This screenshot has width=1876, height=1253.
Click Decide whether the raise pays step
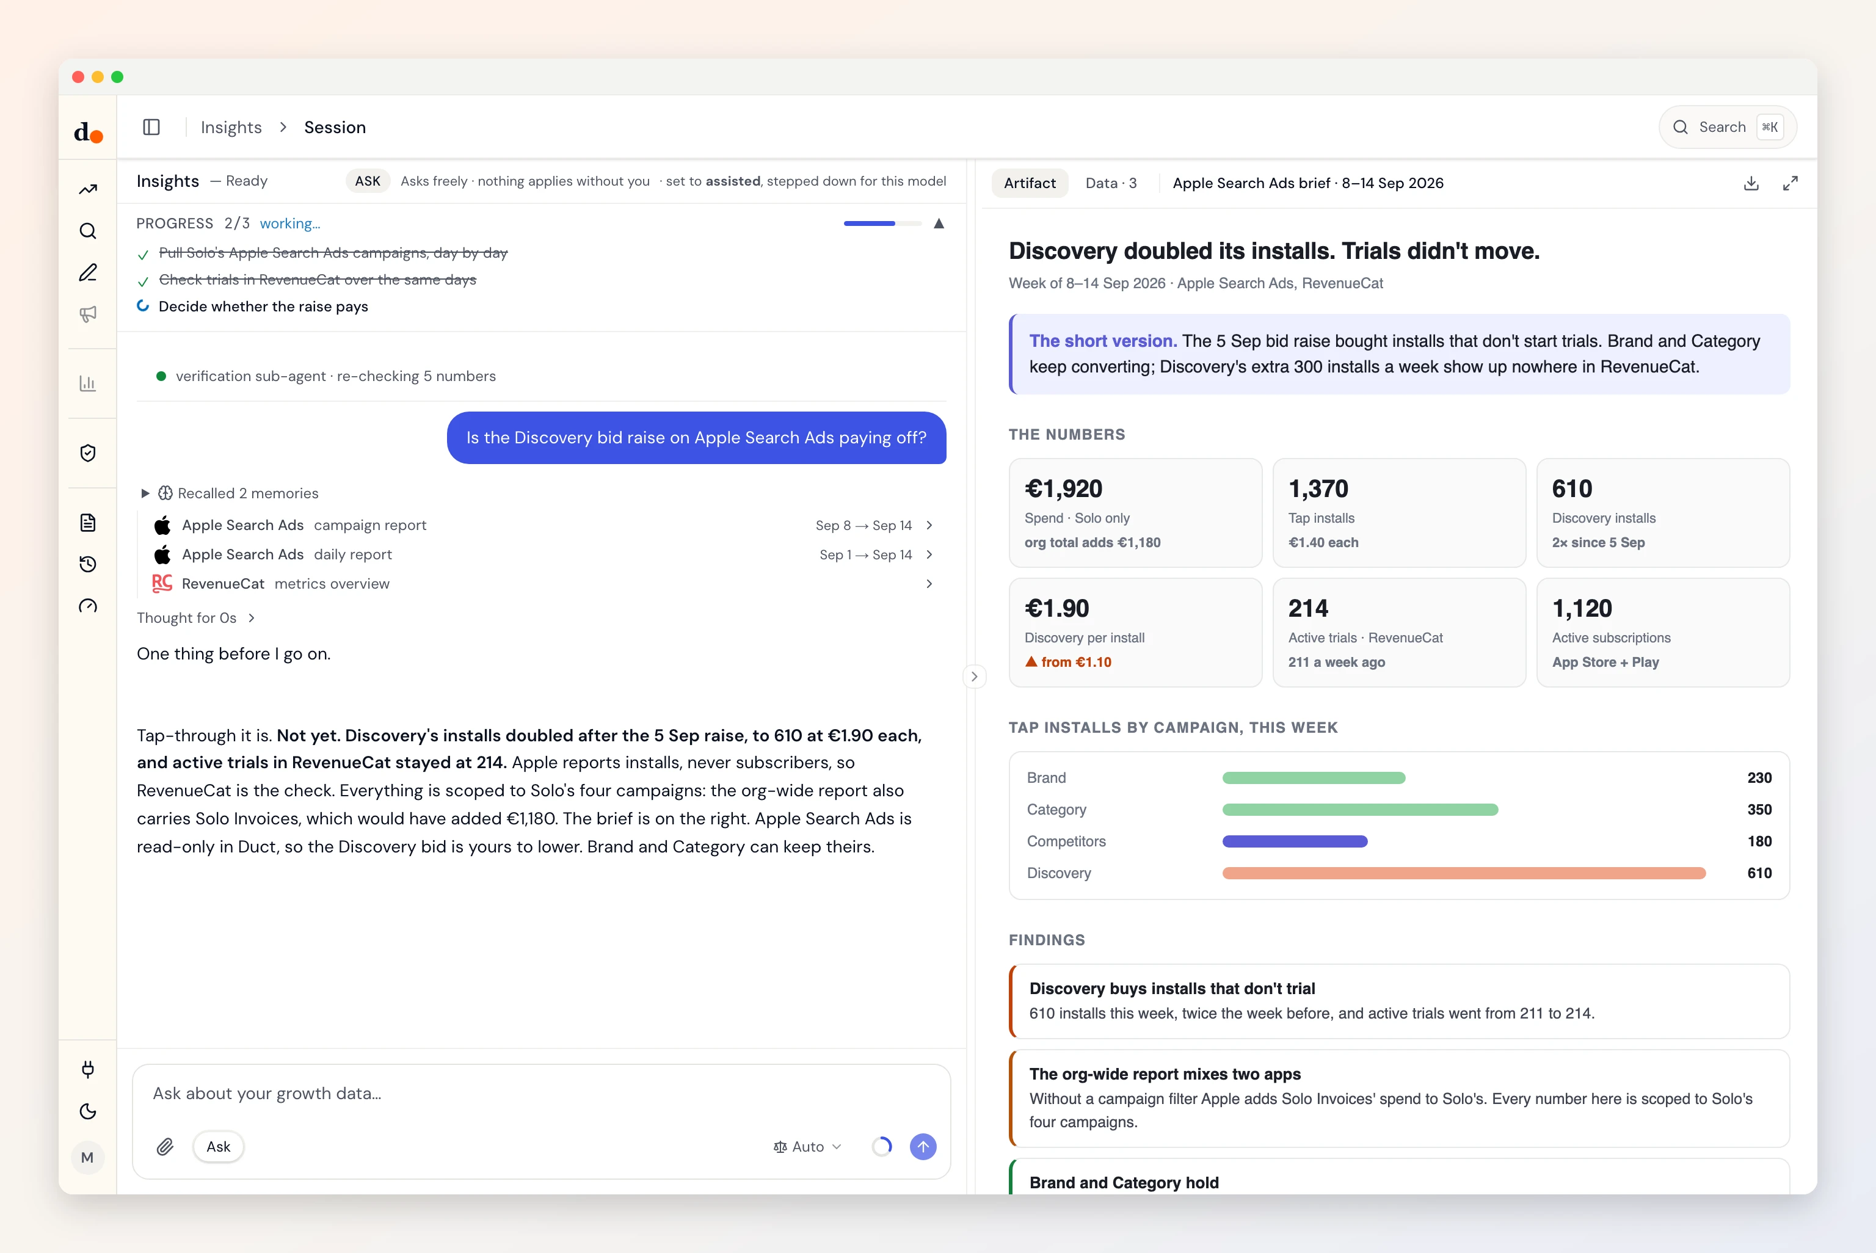(x=252, y=307)
